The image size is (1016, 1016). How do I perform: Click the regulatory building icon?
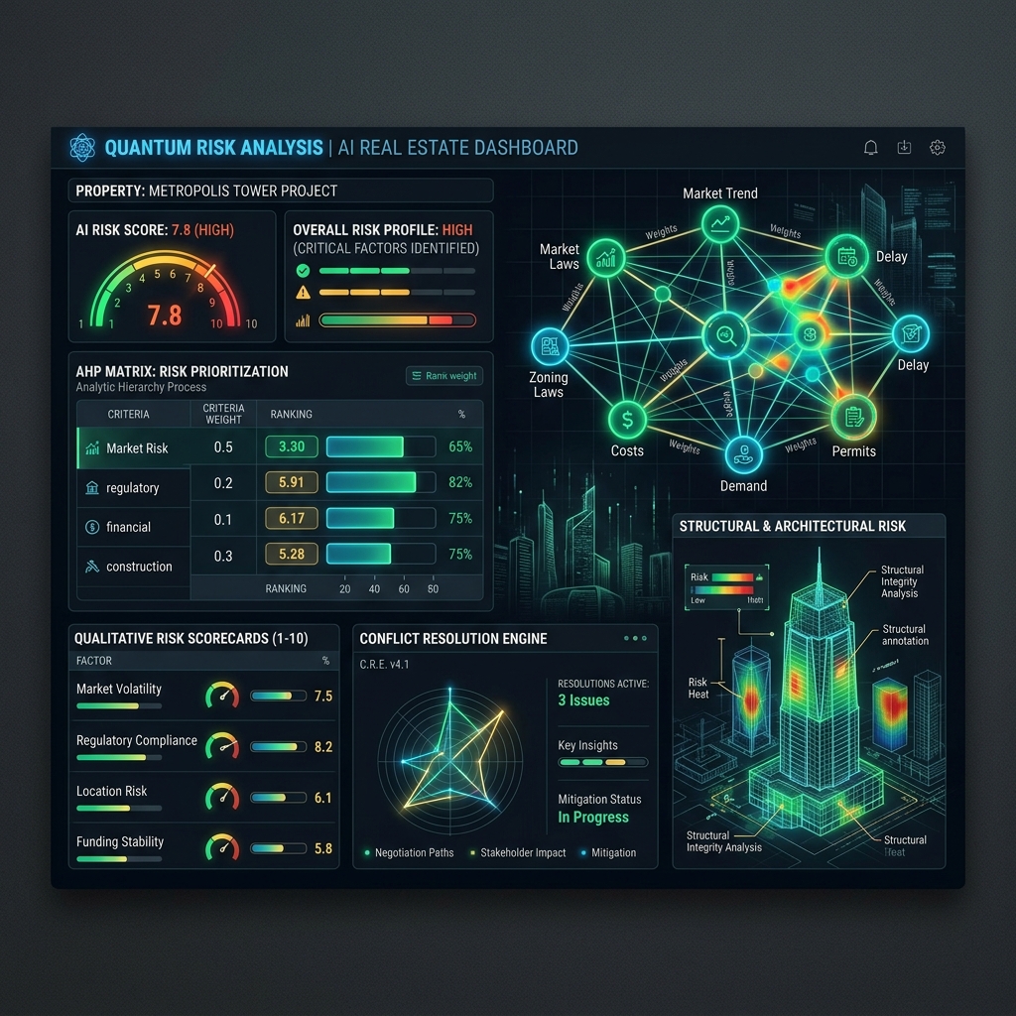pyautogui.click(x=92, y=487)
